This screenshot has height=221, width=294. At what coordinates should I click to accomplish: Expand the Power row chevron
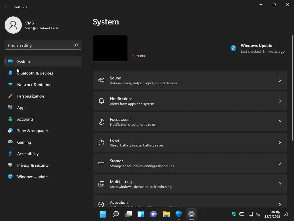tap(280, 142)
